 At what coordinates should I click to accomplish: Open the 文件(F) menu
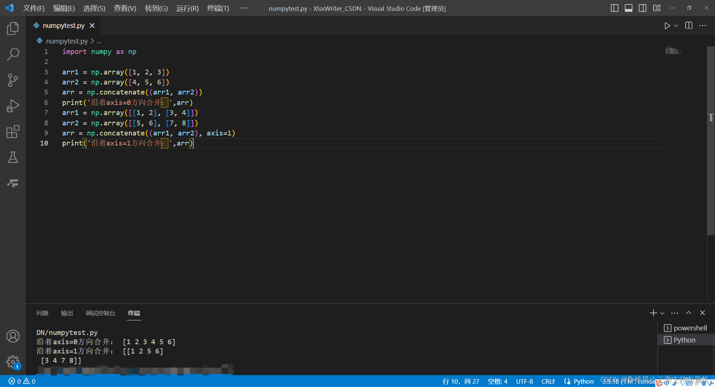pos(34,8)
